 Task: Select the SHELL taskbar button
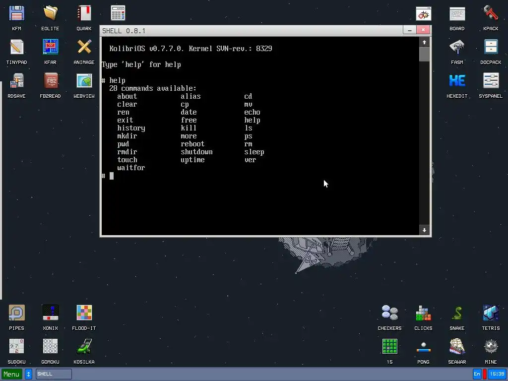[x=54, y=374]
